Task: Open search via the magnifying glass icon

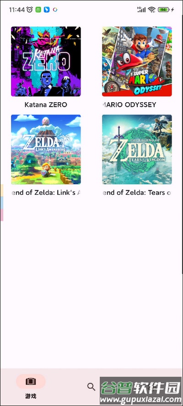Action: coord(91,387)
